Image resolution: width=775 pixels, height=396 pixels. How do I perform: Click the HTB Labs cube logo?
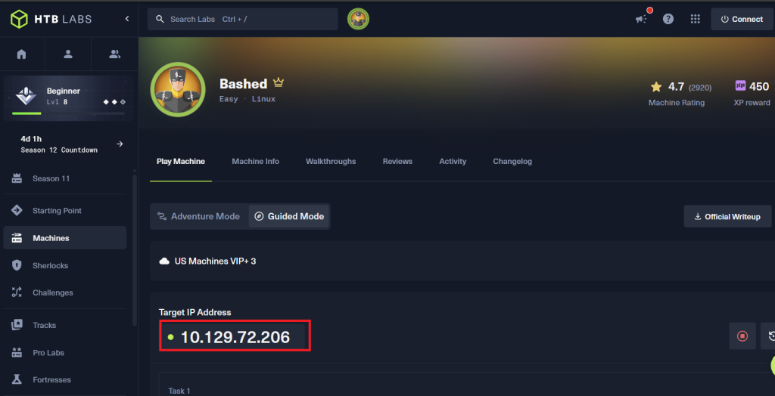(19, 19)
